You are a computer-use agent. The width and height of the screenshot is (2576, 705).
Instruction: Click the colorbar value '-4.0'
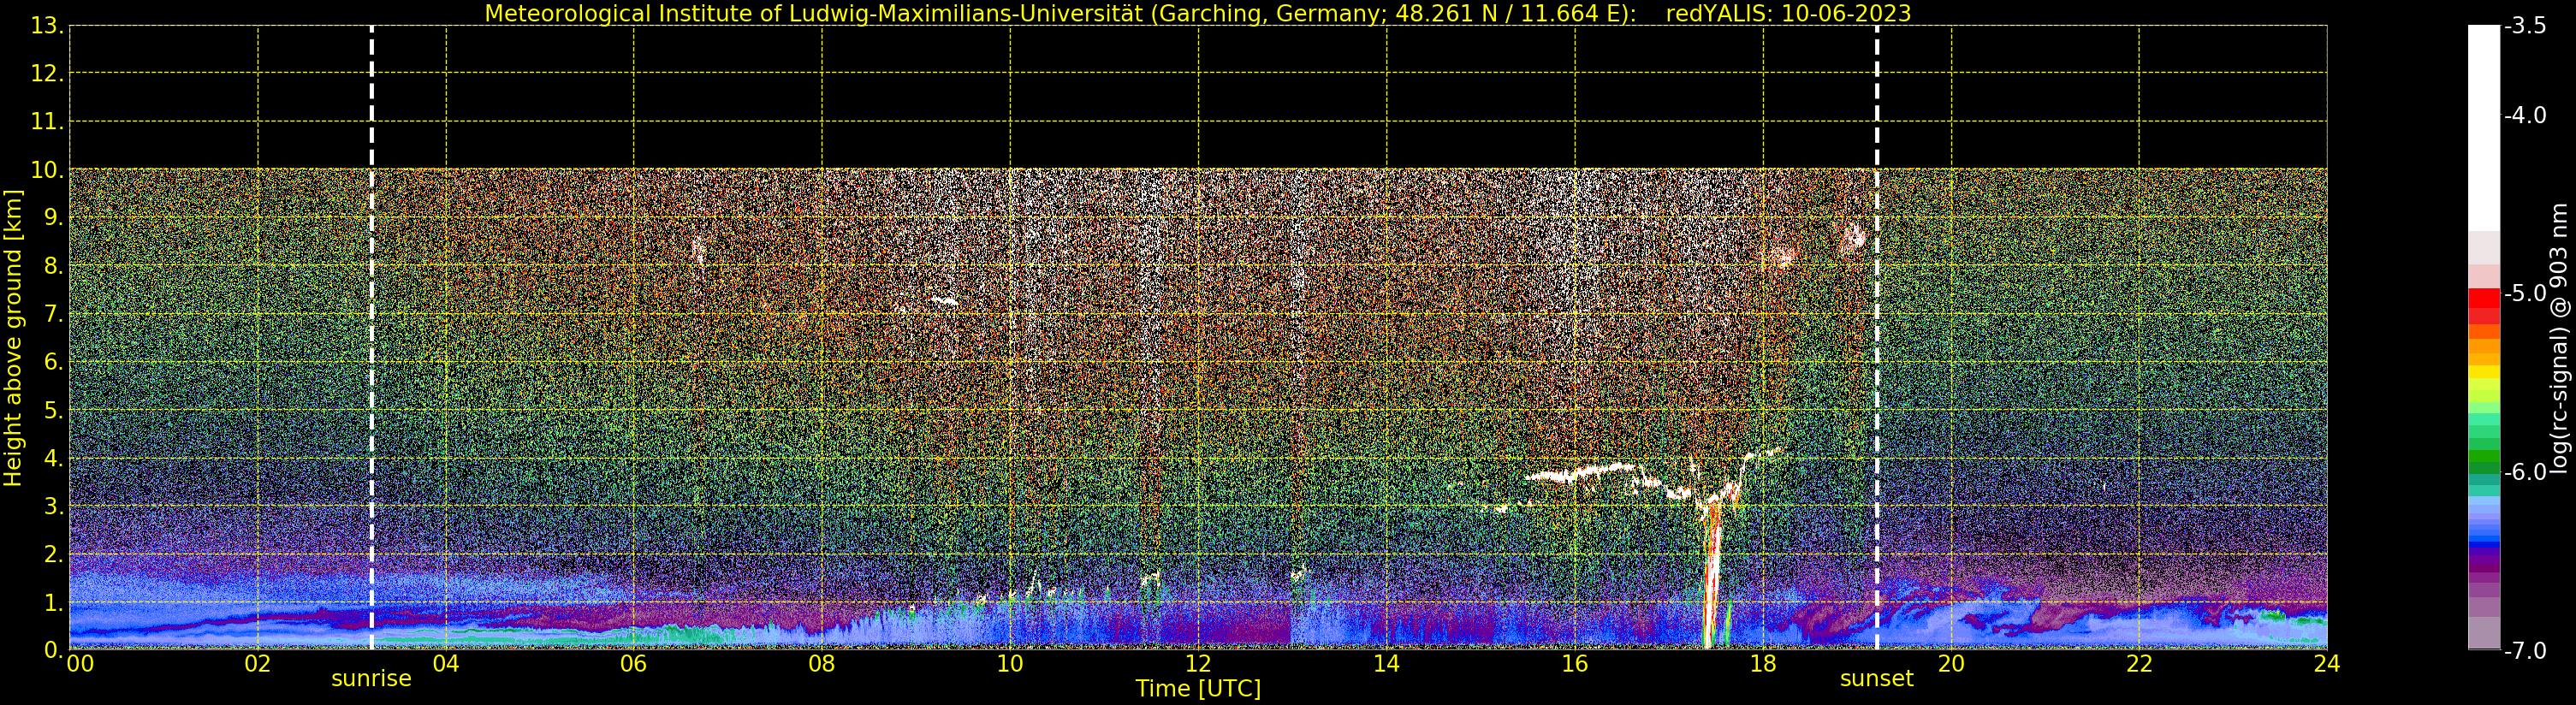click(x=2526, y=115)
